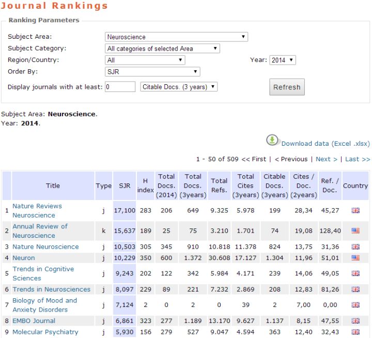372x338 pixels.
Task: Click the << First pagination text
Action: (x=254, y=159)
